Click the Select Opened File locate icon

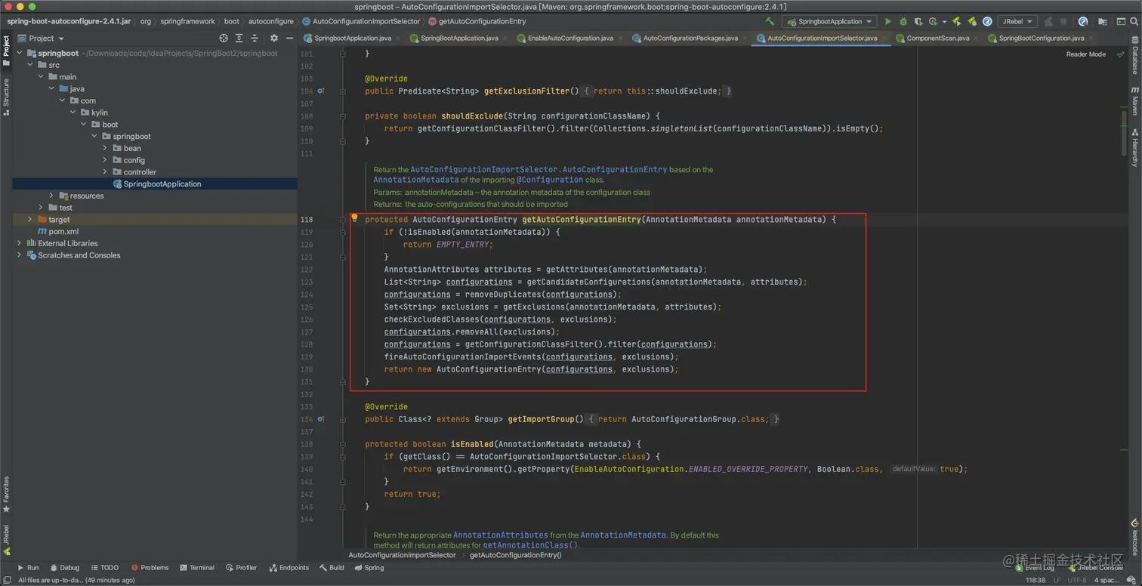[224, 38]
